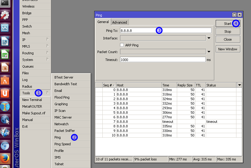Open the Terminal icon in the dock
Viewport: 251px width, 168px height.
tap(5, 3)
